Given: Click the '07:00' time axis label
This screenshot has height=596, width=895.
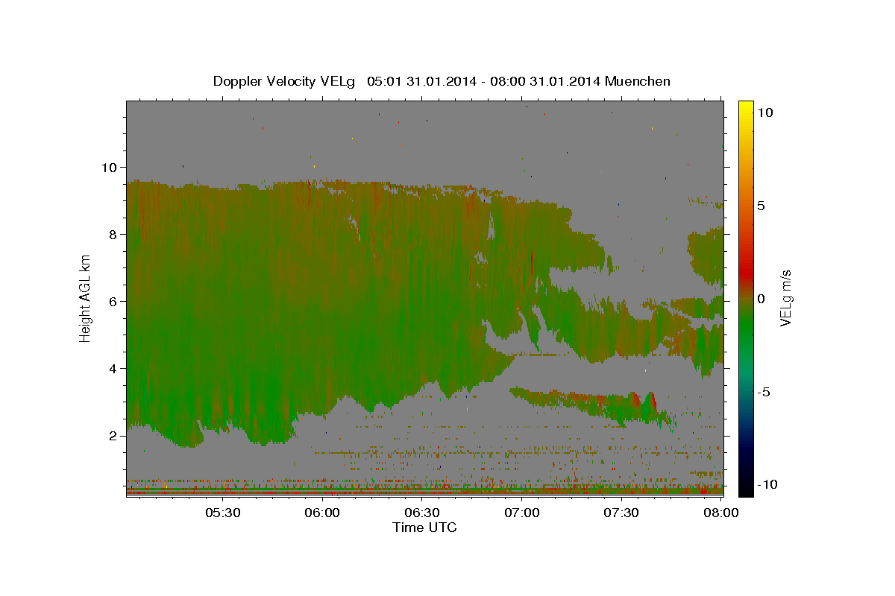Looking at the screenshot, I should pyautogui.click(x=522, y=513).
